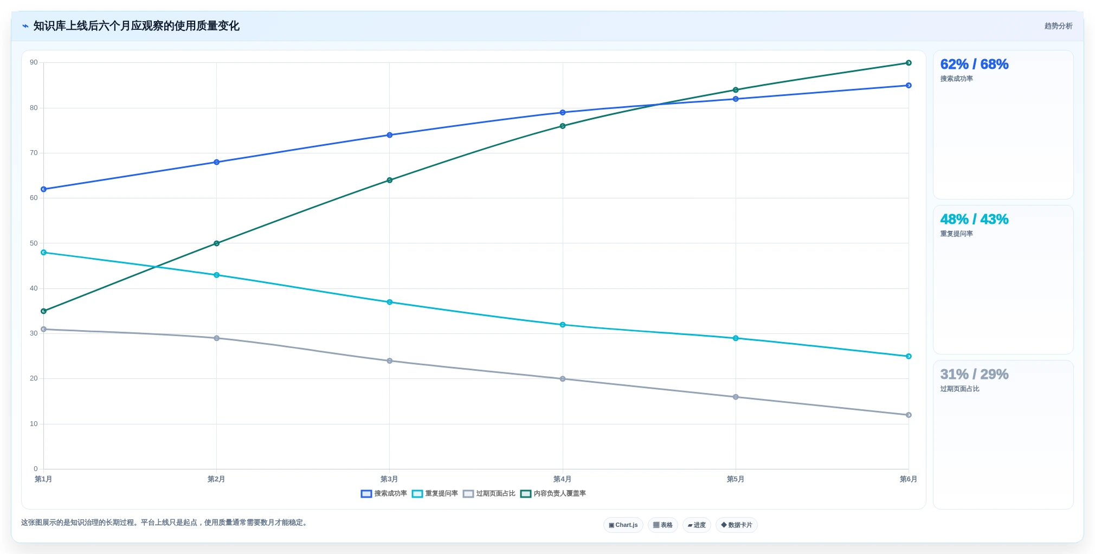Click the 第6月 x-axis label

pyautogui.click(x=909, y=479)
